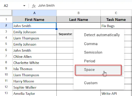
Task: Click the Charlotte White cell
Action: (35, 63)
